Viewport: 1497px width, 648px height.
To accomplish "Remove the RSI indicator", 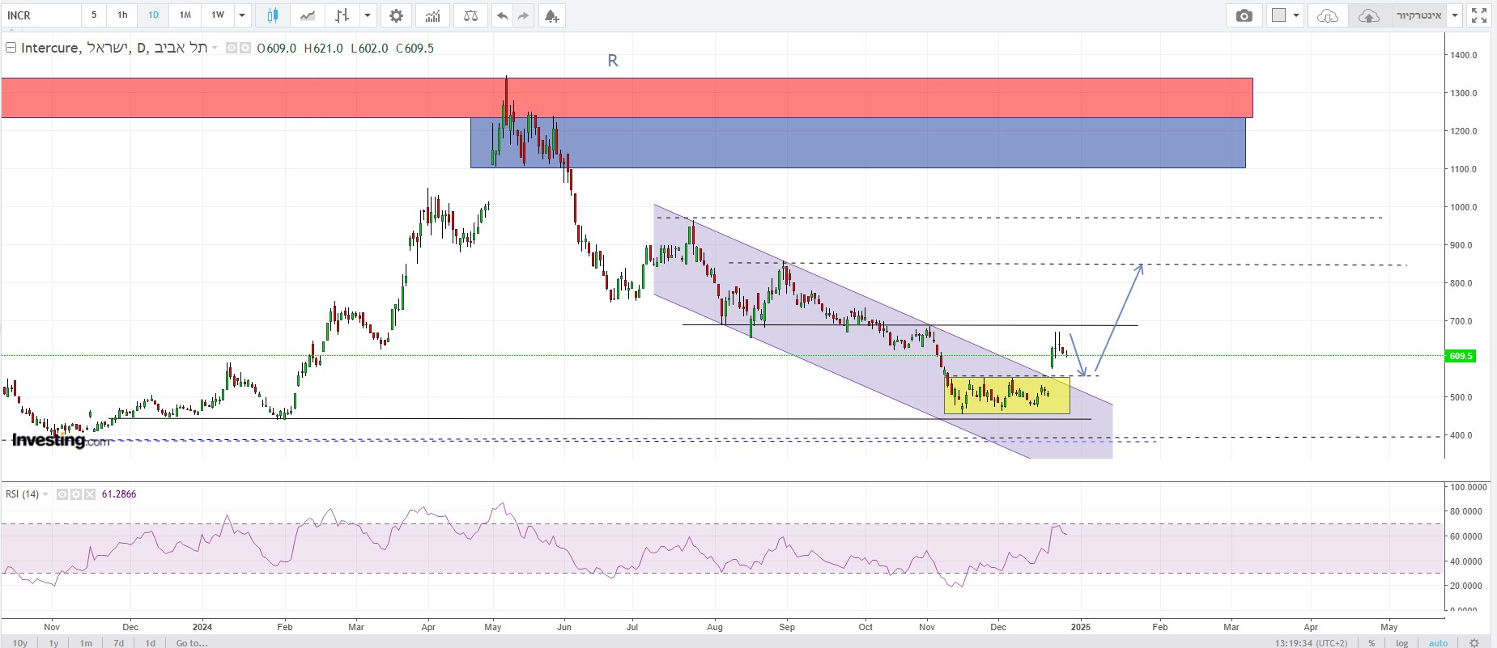I will pos(89,494).
